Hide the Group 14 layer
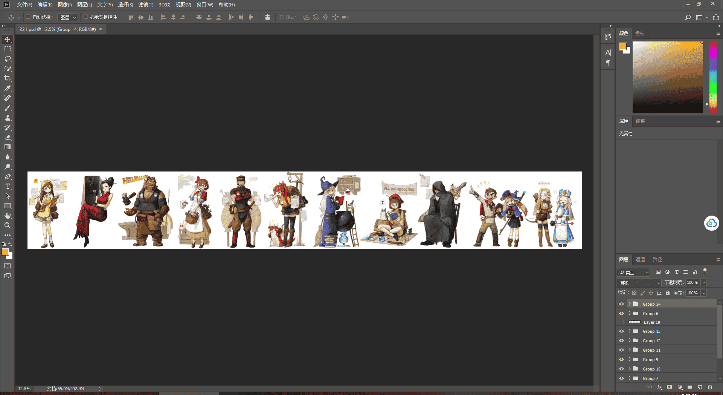 [621, 304]
